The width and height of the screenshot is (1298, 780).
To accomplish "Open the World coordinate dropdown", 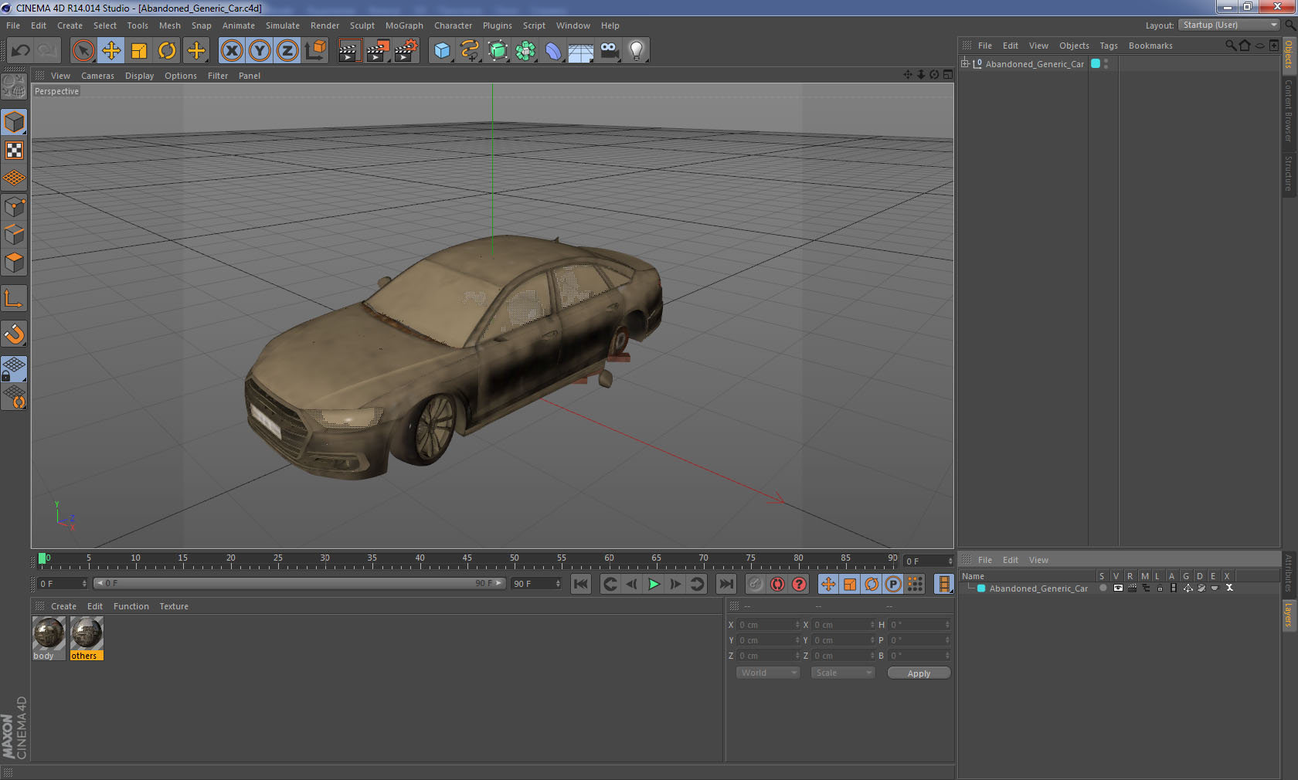I will click(768, 673).
